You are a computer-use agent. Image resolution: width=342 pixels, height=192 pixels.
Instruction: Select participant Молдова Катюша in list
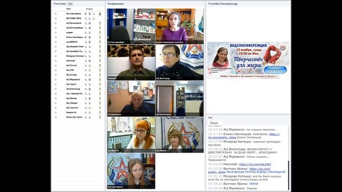[75, 56]
